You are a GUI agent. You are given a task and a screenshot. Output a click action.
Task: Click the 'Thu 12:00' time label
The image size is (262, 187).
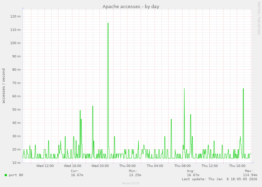[x=210, y=166]
